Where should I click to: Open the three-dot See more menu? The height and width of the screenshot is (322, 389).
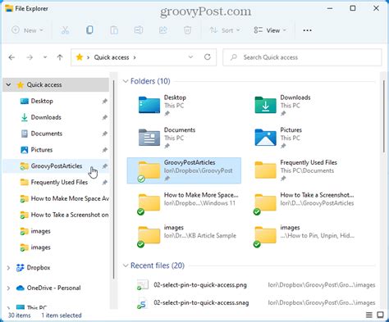pyautogui.click(x=307, y=30)
